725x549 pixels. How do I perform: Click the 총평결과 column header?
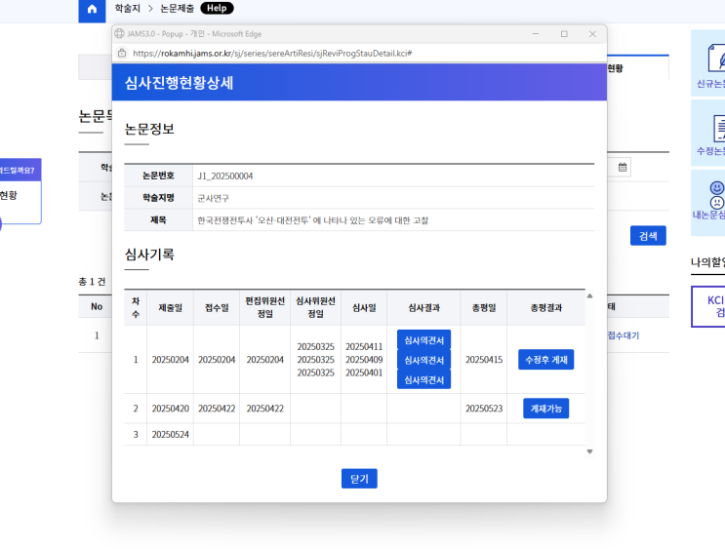tap(546, 308)
